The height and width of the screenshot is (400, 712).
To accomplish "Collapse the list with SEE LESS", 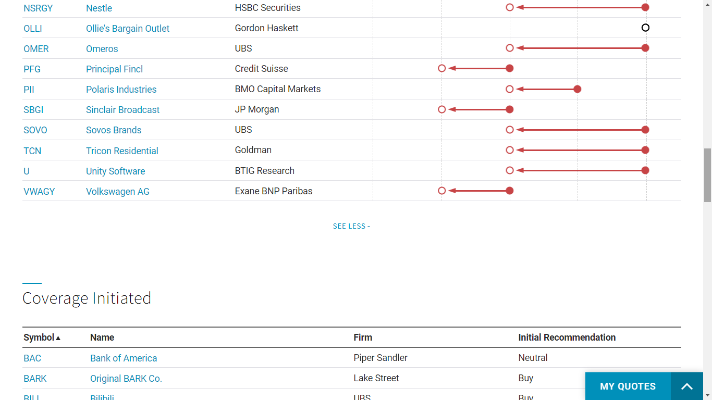I will tap(351, 226).
